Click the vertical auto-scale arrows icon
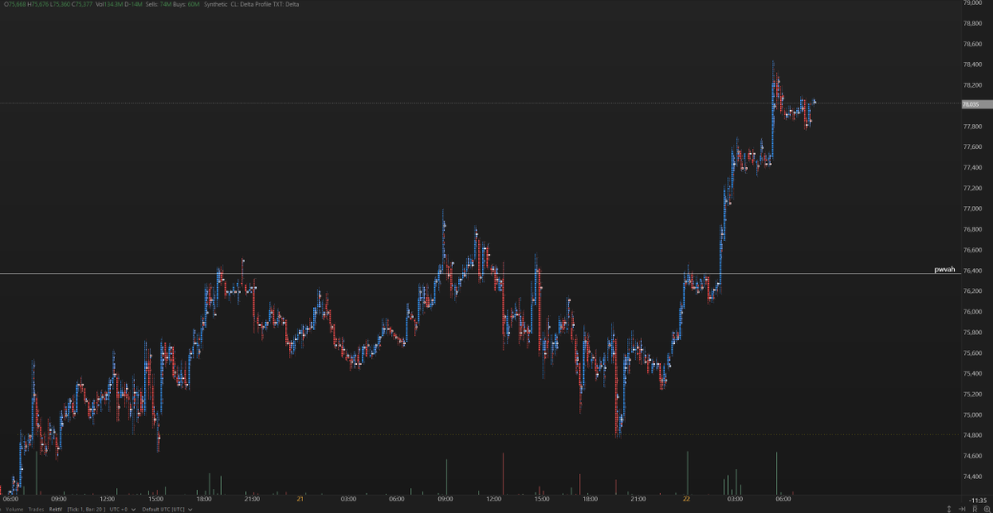Screen dimensions: 993x513 949,509
